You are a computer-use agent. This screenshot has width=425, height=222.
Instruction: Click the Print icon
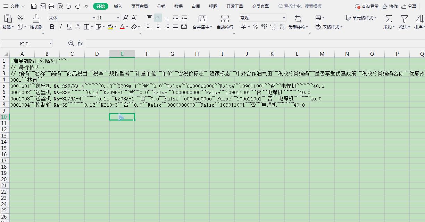pyautogui.click(x=51, y=6)
